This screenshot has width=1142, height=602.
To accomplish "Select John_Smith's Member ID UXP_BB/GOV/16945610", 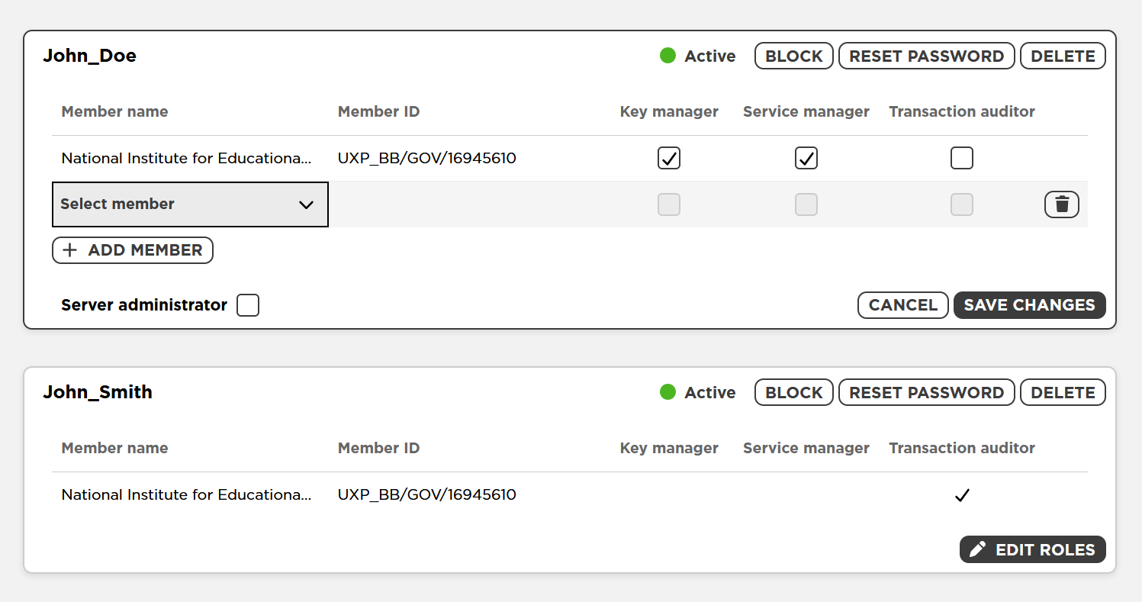I will (426, 494).
